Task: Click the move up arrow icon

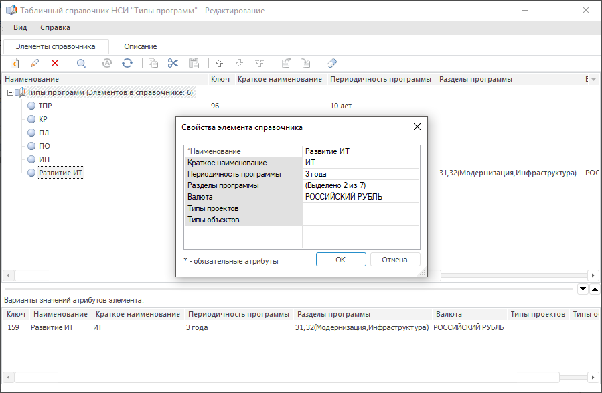Action: [219, 63]
